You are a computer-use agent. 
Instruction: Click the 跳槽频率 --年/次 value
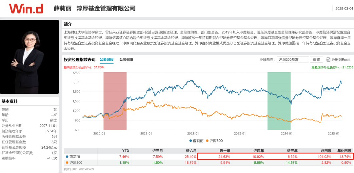point(51,158)
